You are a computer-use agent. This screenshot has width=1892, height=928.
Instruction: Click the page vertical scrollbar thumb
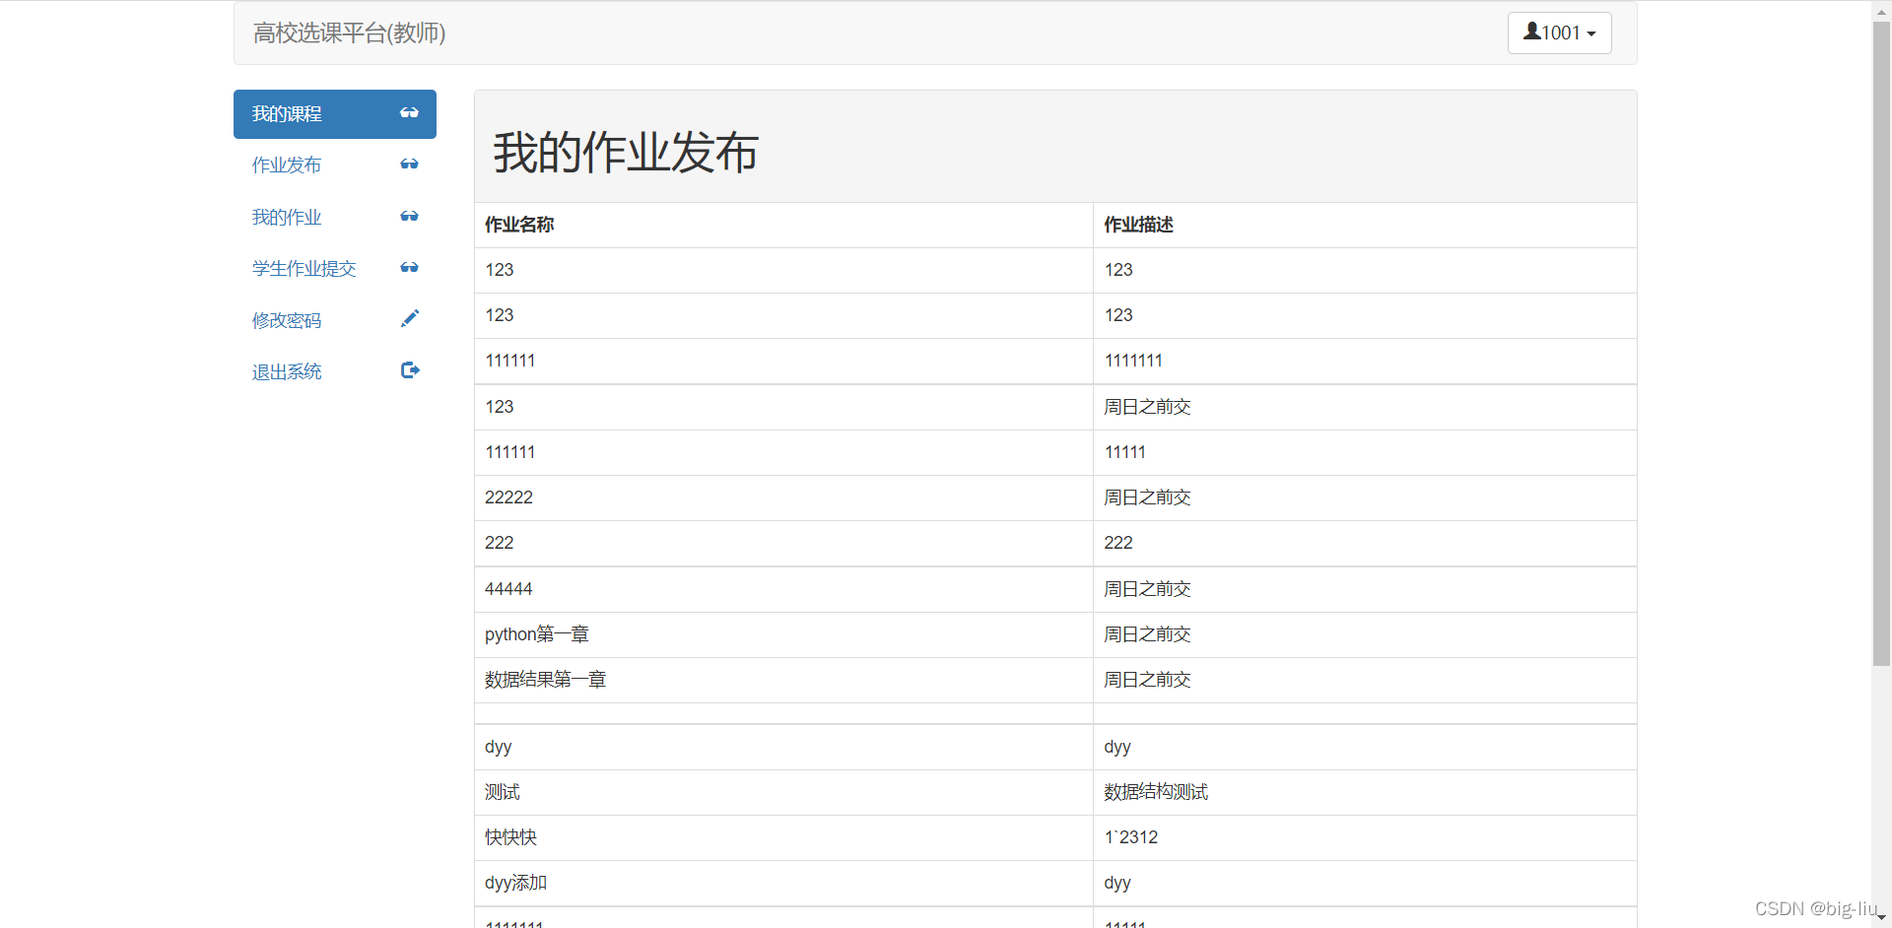click(x=1881, y=343)
